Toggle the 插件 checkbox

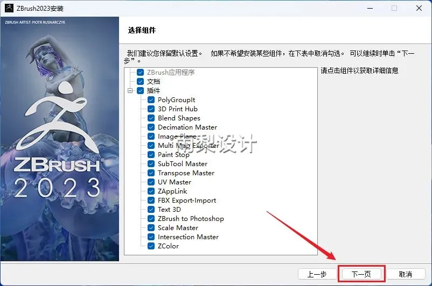[140, 90]
